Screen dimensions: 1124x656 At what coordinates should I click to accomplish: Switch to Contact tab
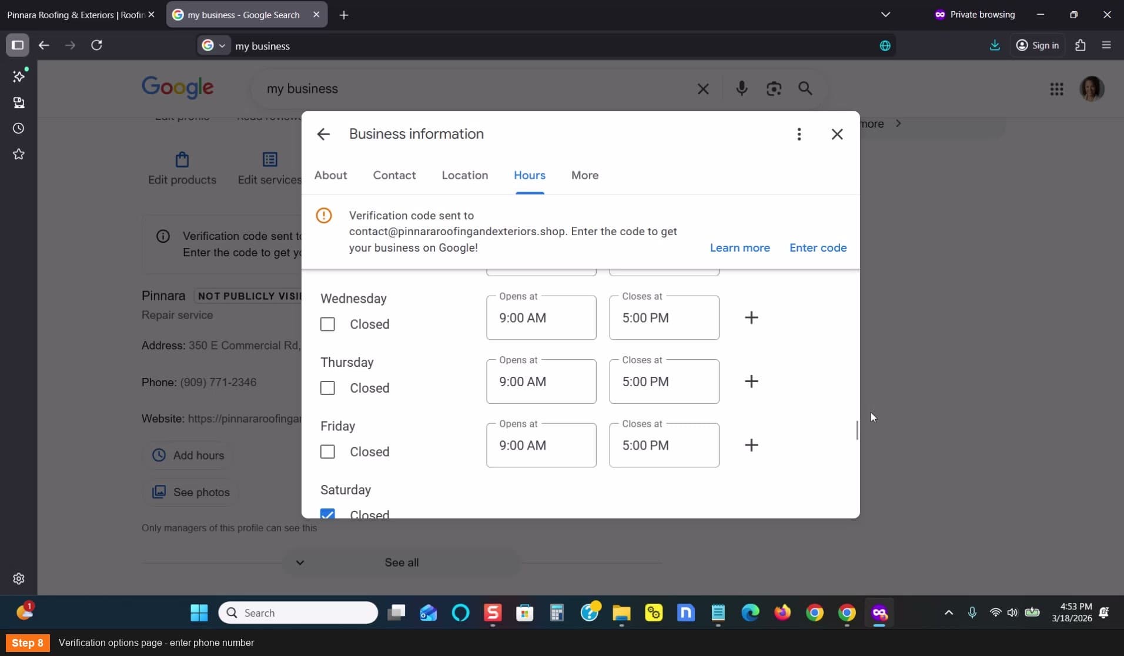(x=394, y=175)
